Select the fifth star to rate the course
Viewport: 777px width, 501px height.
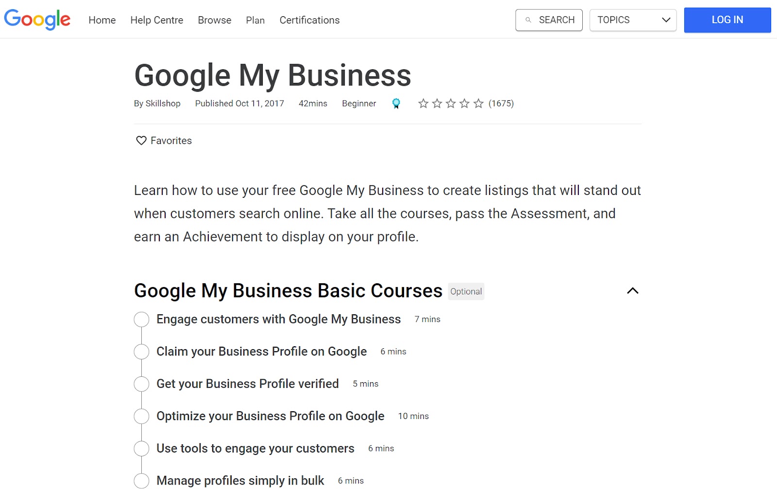[478, 103]
